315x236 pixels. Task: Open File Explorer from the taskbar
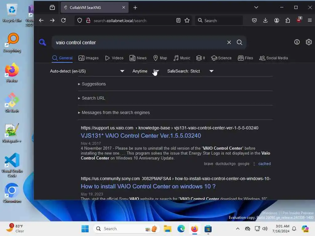click(x=167, y=229)
